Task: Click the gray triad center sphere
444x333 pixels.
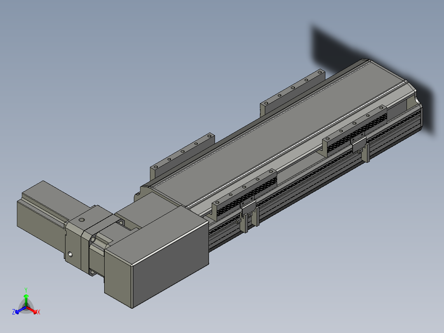Action: [26, 307]
